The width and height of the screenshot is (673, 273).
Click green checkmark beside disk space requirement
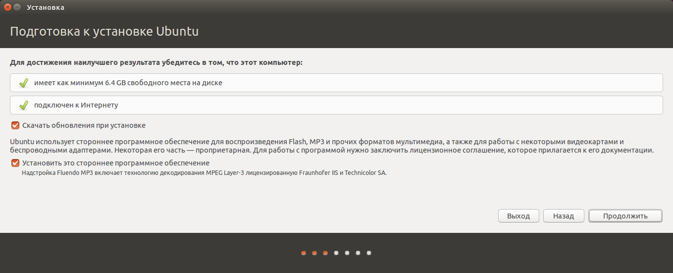click(x=23, y=83)
